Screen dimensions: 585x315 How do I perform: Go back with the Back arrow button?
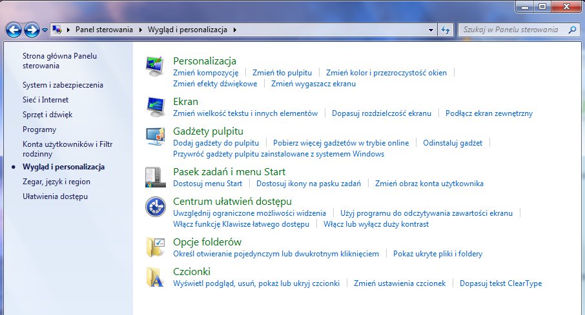coord(14,30)
